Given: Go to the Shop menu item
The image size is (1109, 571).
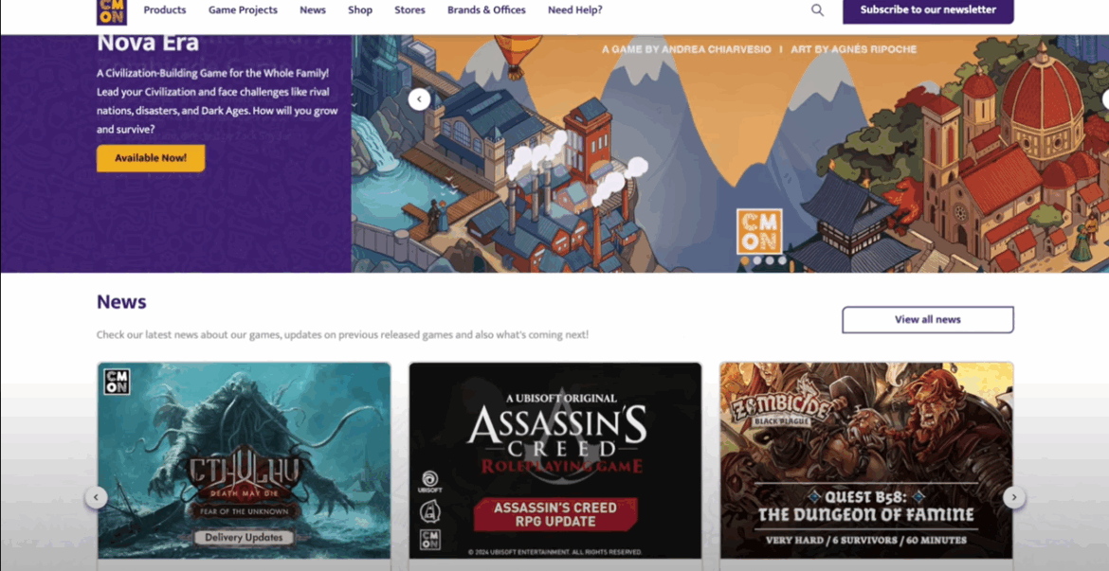Looking at the screenshot, I should 360,10.
